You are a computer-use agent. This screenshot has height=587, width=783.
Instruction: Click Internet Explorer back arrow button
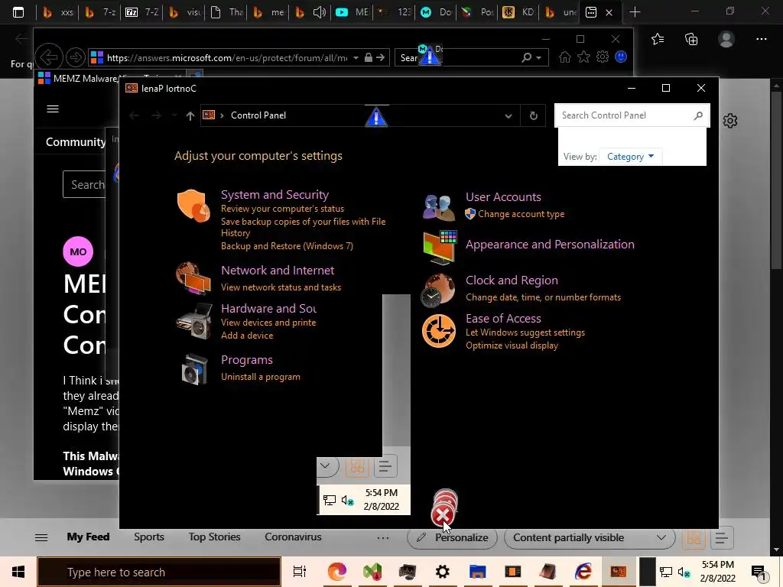(48, 57)
